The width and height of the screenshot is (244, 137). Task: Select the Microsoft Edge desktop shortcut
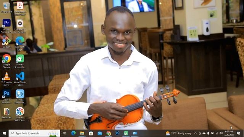[x=20, y=44]
